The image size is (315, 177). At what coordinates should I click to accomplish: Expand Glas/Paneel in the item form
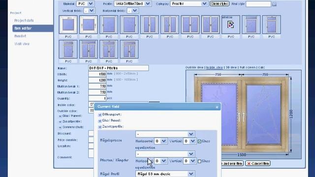(x=60, y=116)
